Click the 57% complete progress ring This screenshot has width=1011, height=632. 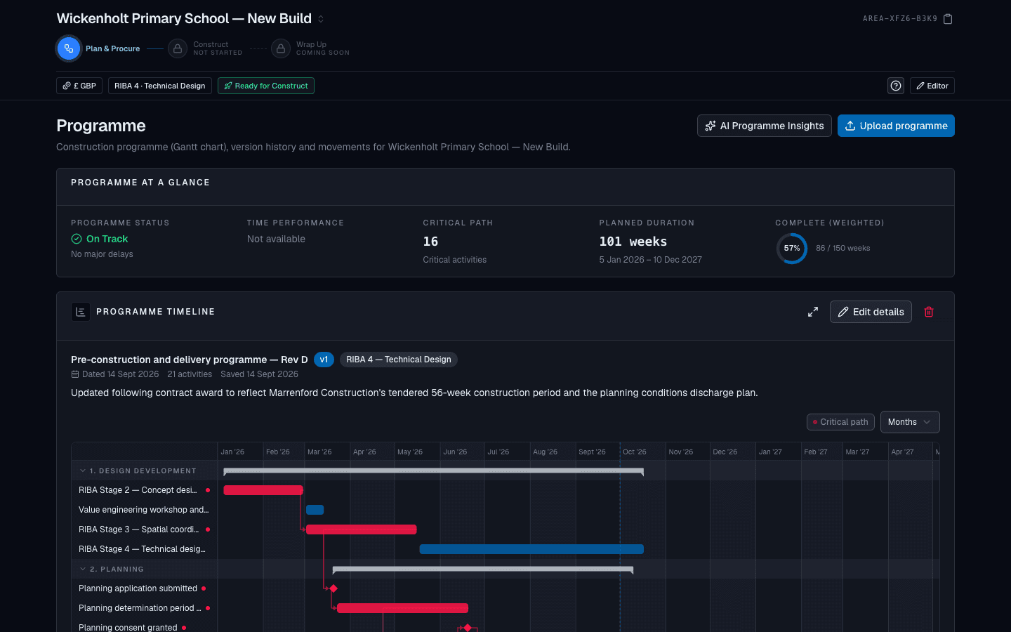pyautogui.click(x=792, y=249)
